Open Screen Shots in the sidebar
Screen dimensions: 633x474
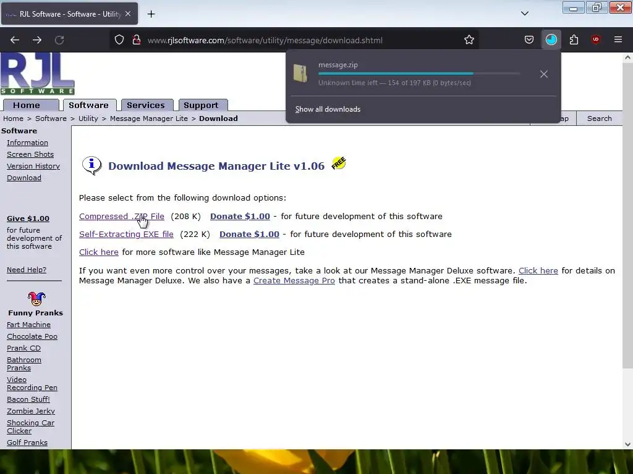(30, 154)
